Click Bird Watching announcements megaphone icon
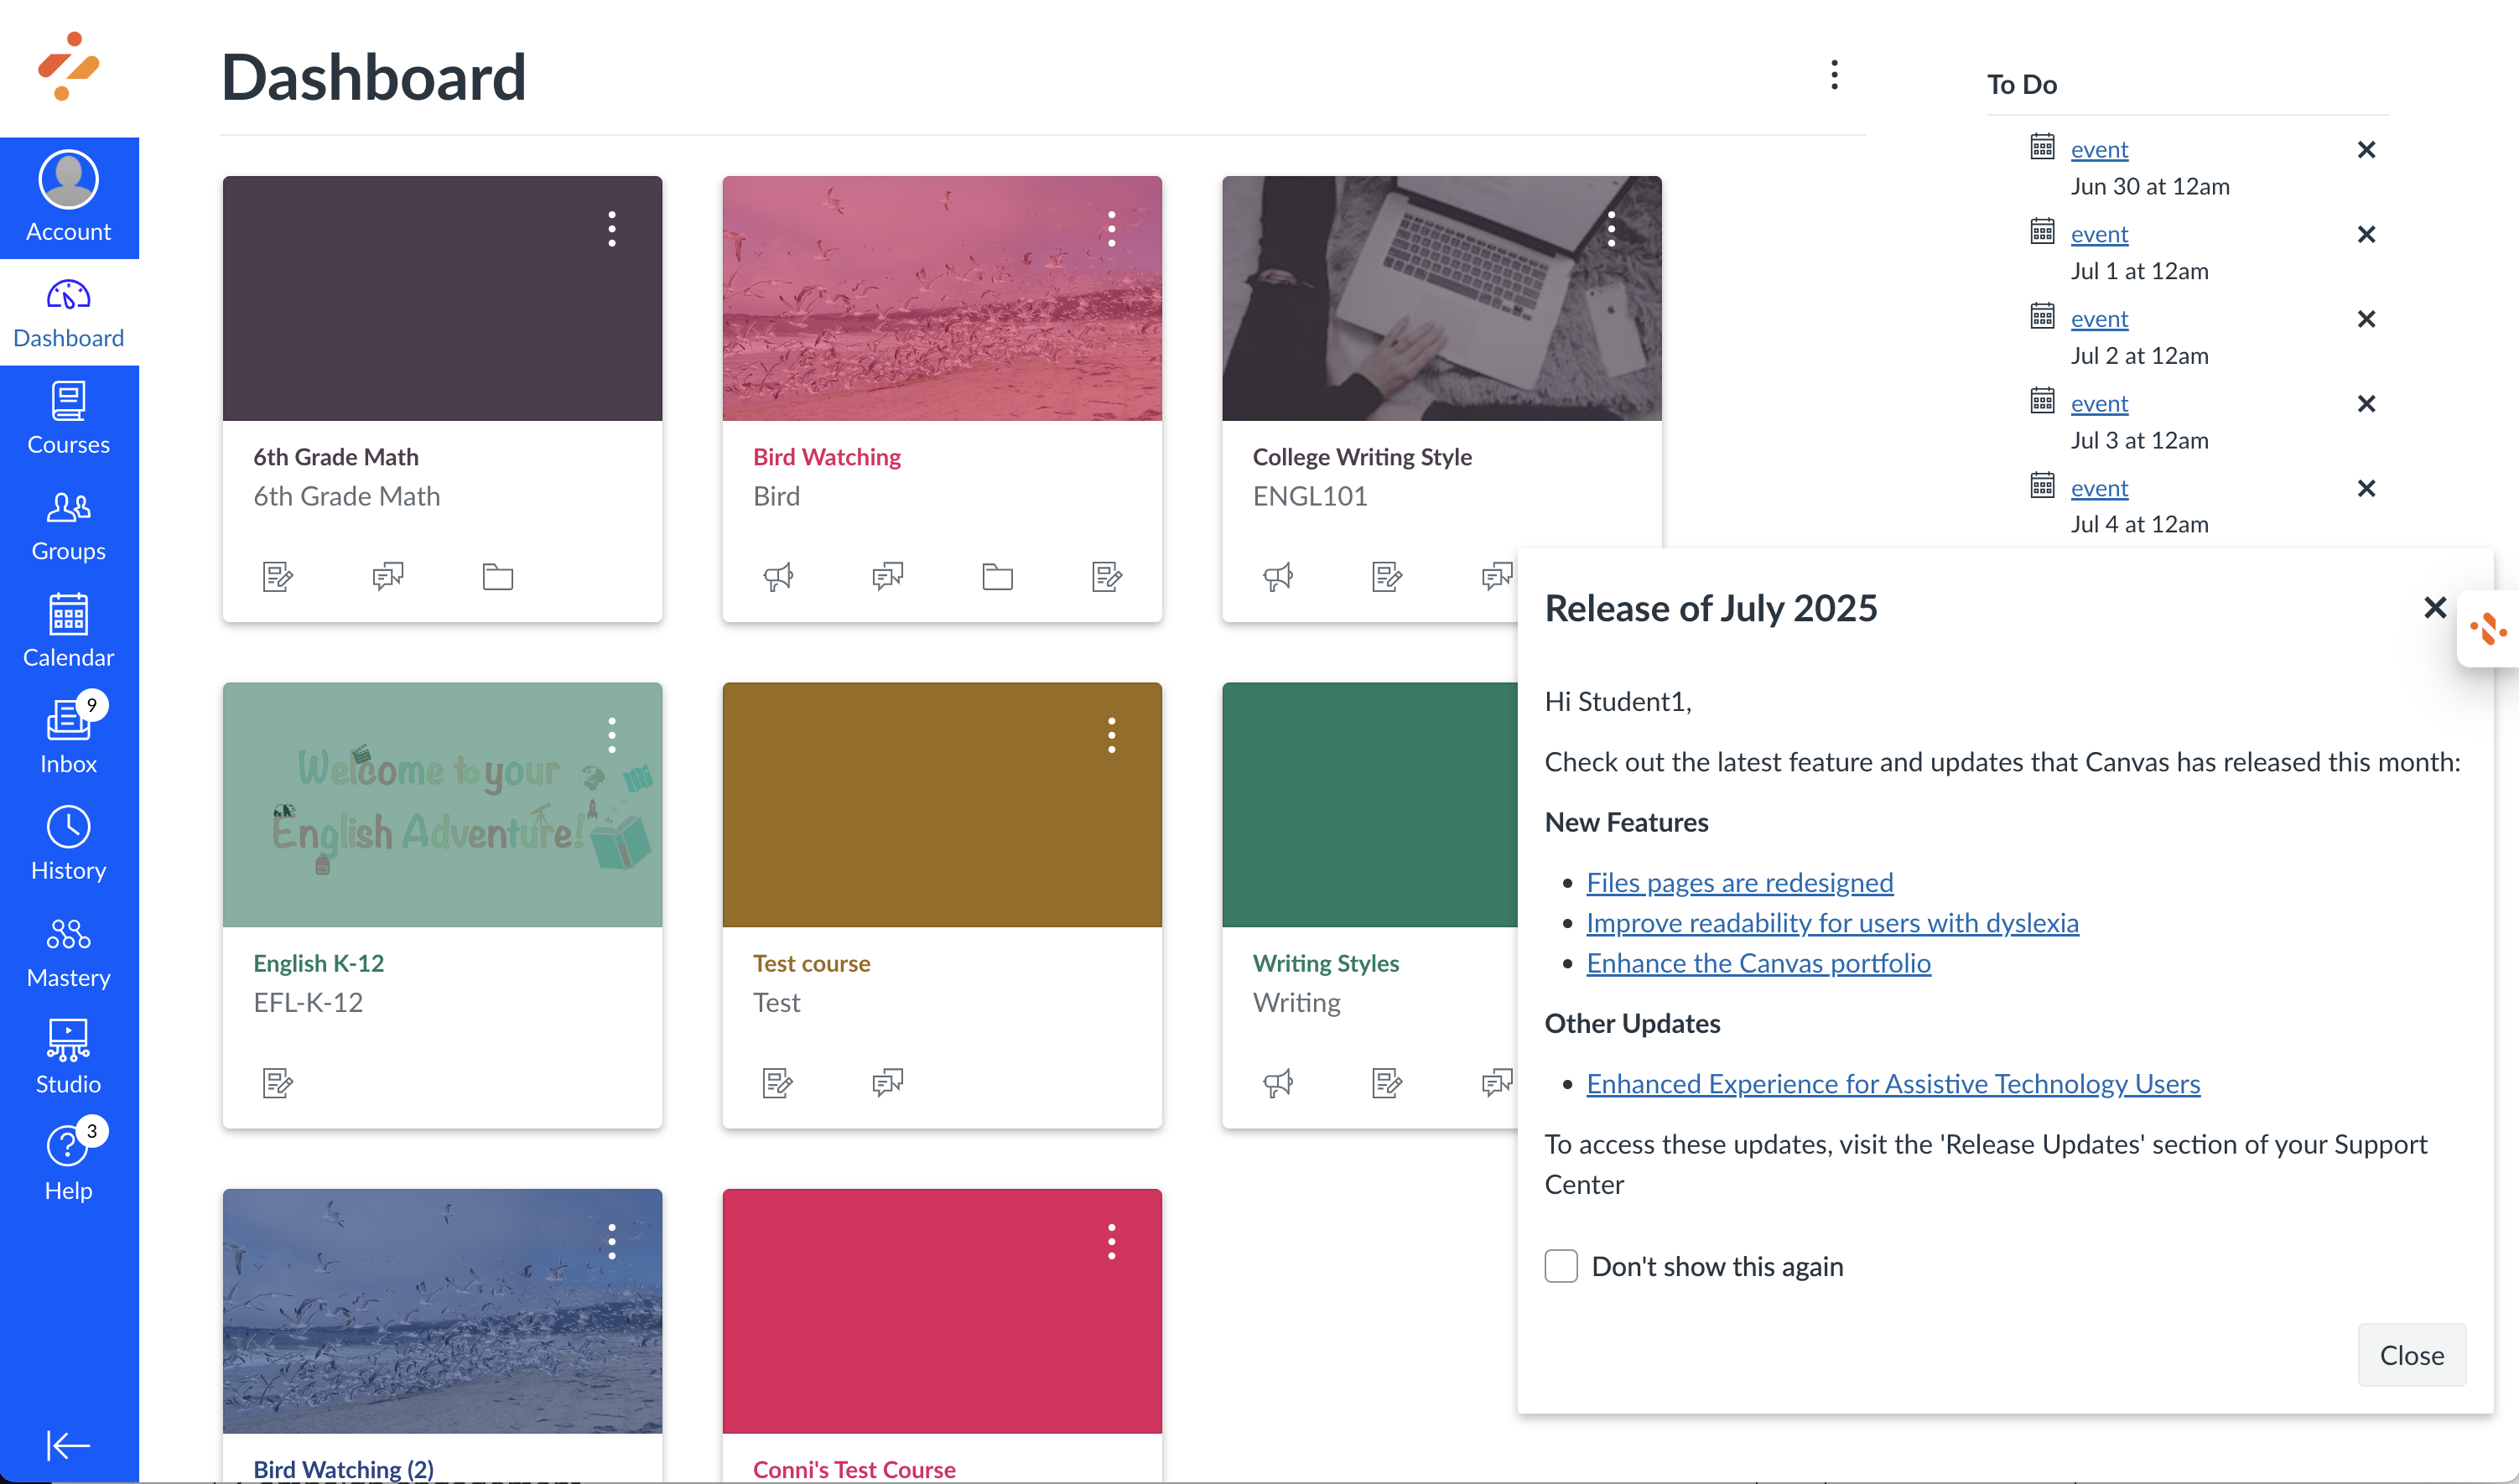This screenshot has width=2519, height=1484. [778, 577]
